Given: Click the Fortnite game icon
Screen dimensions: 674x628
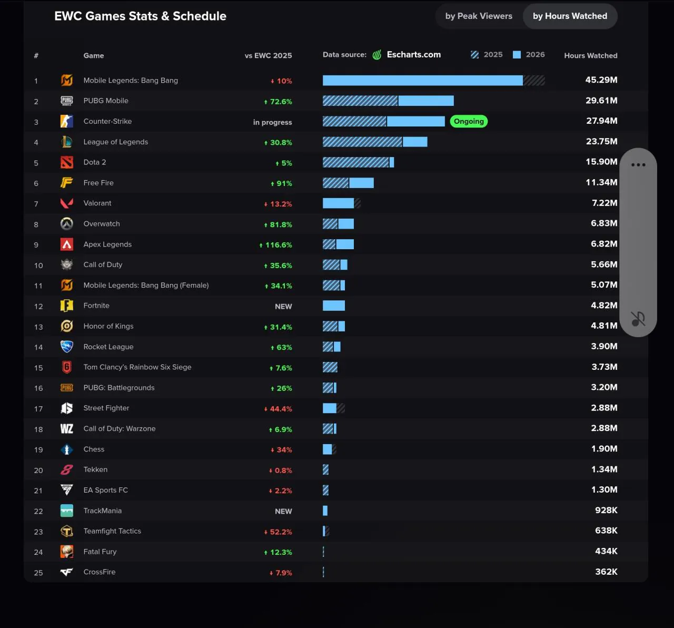Looking at the screenshot, I should [67, 306].
